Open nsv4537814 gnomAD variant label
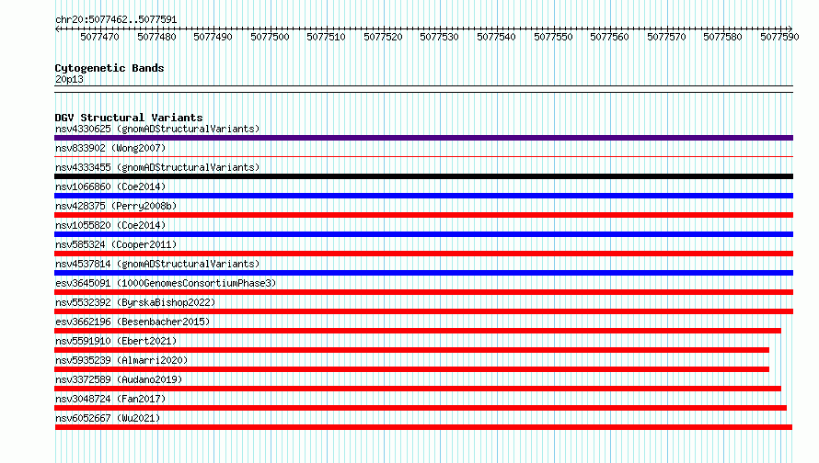819x463 pixels. pos(157,264)
